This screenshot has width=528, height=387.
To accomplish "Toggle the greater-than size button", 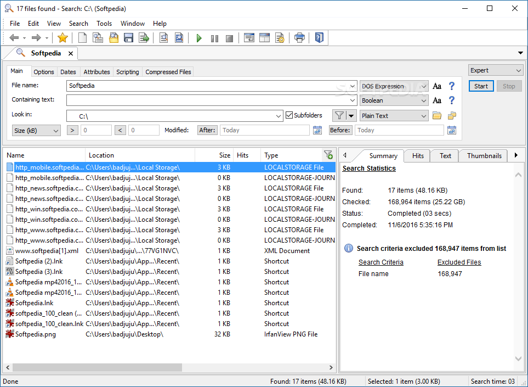I will (72, 130).
